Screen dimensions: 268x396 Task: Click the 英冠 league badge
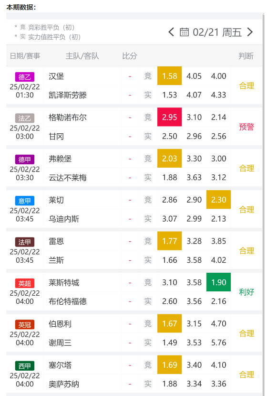point(25,324)
